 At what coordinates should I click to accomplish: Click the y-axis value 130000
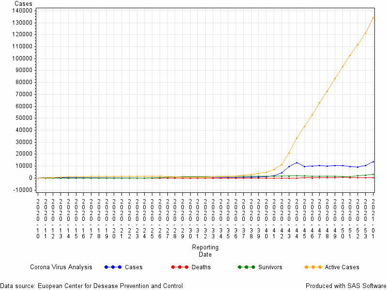[22, 23]
